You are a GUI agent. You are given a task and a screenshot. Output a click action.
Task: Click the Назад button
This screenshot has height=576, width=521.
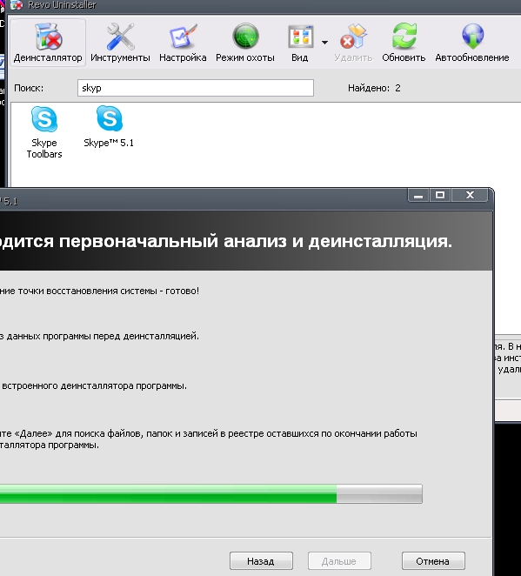261,561
